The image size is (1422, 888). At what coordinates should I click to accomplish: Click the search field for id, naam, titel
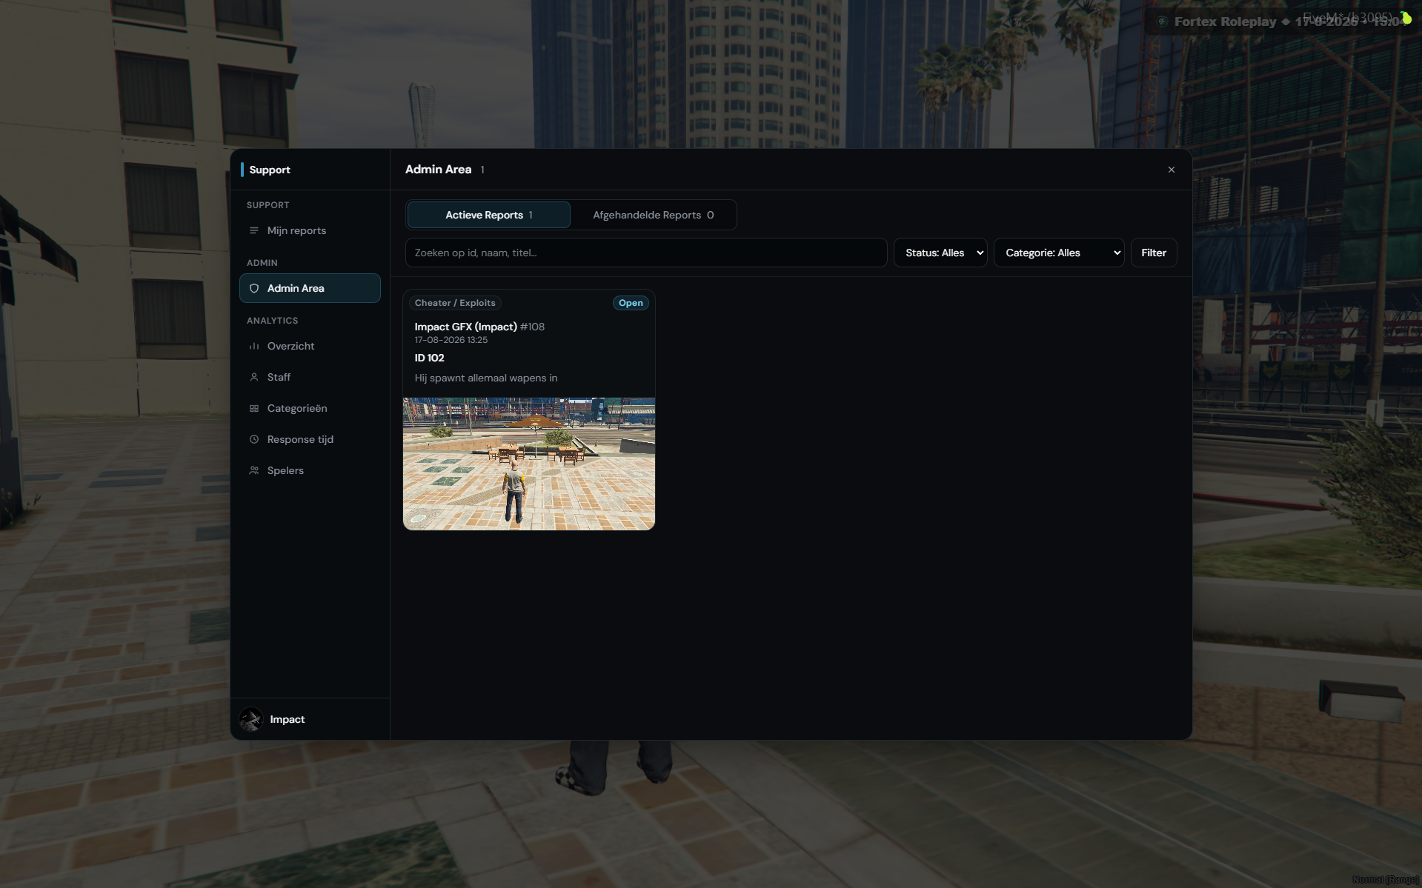click(646, 253)
